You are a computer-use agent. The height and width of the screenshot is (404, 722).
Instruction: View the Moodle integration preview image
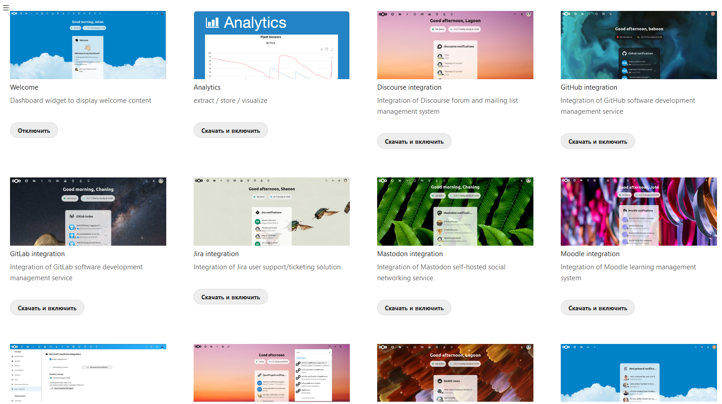click(x=639, y=212)
